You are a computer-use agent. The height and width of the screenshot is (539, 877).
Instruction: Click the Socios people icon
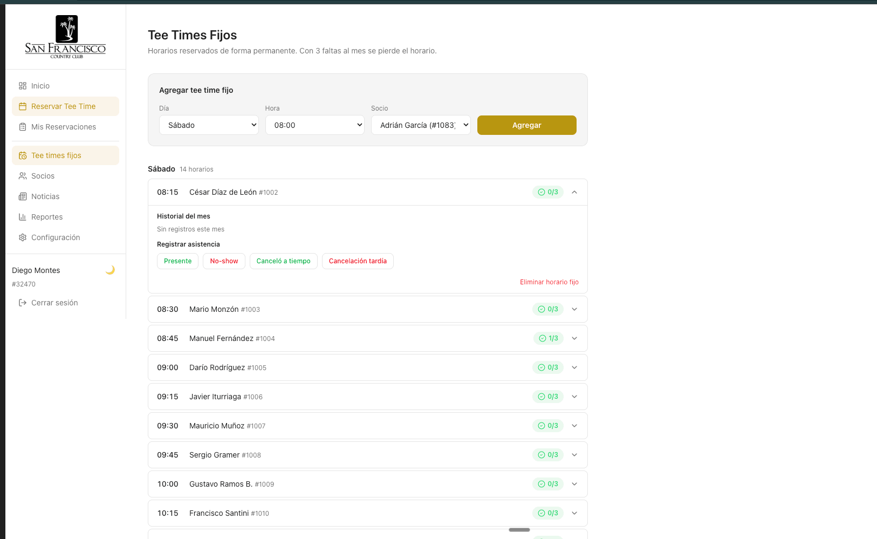[x=23, y=176]
